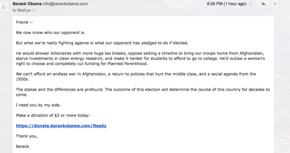Click the paragraph starting 'We can't afford'
The width and height of the screenshot is (290, 153).
point(136,76)
